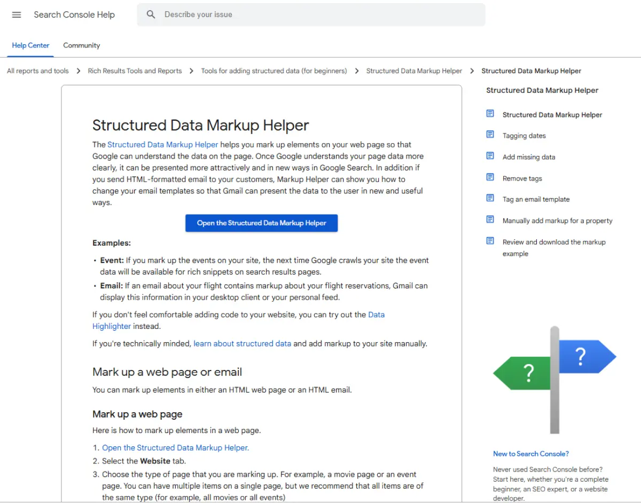Click the article icon beside Tag an email template
This screenshot has height=503, width=641.
coord(490,198)
